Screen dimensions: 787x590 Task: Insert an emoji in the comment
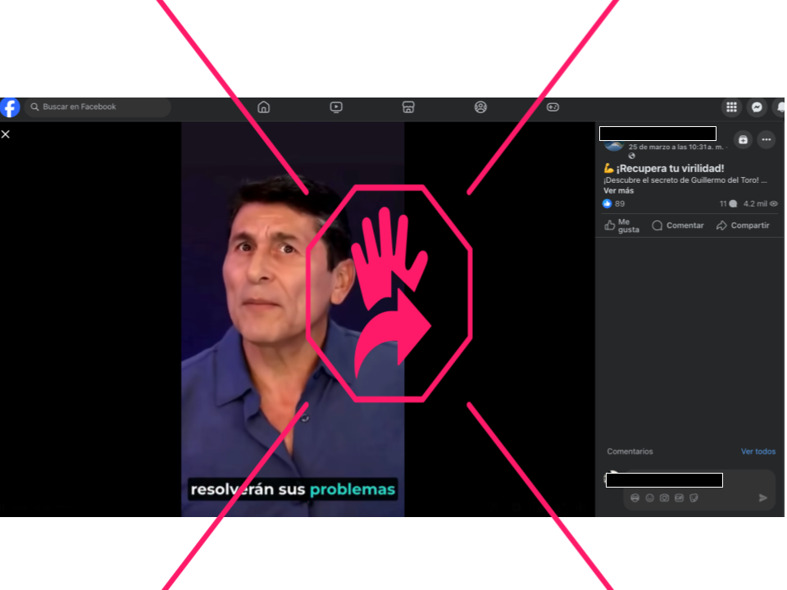click(x=649, y=497)
